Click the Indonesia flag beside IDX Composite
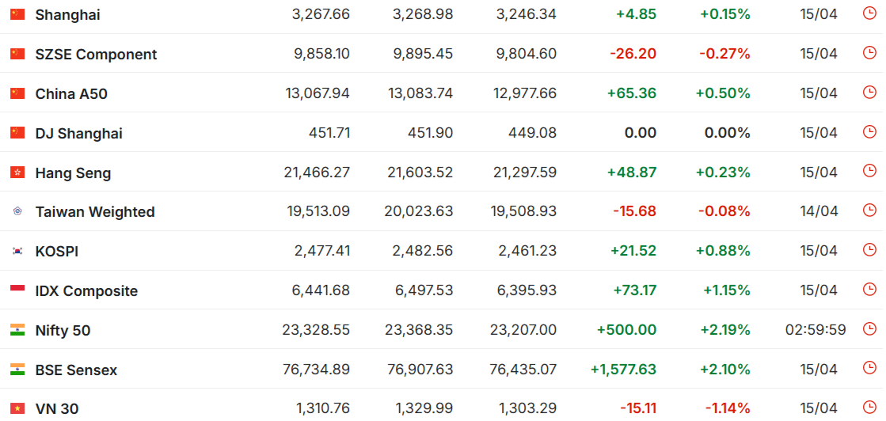The image size is (886, 421). (17, 289)
